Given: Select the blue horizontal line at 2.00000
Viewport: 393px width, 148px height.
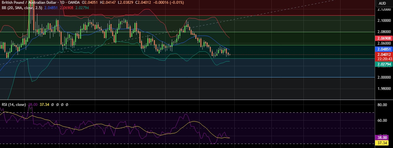Looking at the screenshot, I should tap(188, 77).
